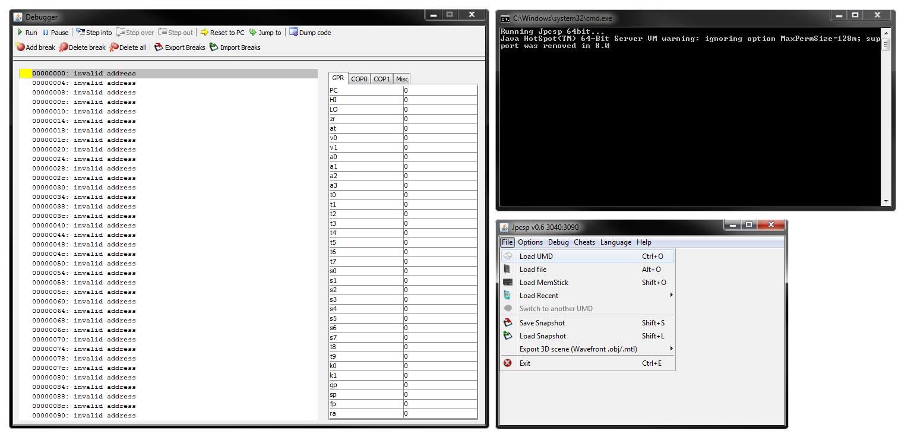Select disassembly line 00000010
Image resolution: width=914 pixels, height=440 pixels.
pos(169,112)
